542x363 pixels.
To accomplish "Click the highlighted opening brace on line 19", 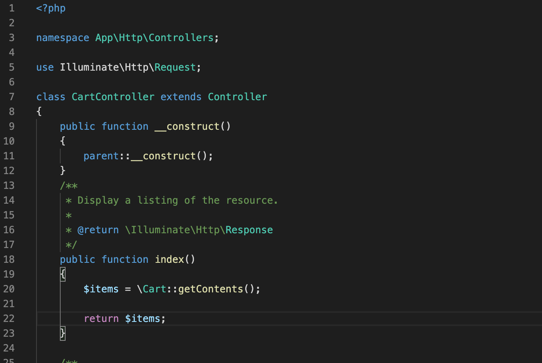I will point(63,274).
